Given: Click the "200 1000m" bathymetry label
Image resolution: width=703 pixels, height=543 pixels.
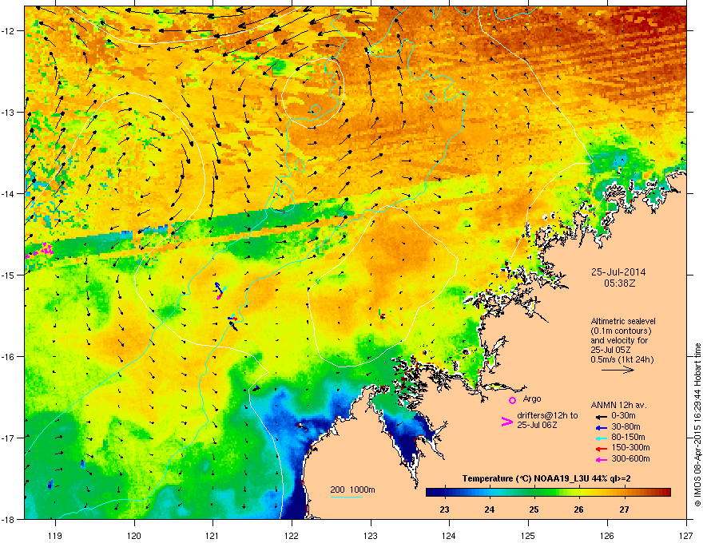Looking at the screenshot, I should (352, 489).
